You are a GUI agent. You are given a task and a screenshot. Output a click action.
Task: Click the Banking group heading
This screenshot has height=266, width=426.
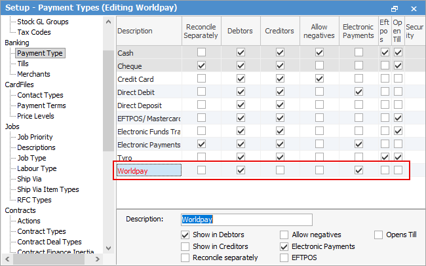click(17, 43)
